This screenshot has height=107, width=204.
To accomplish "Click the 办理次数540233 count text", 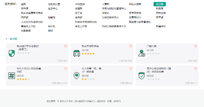I will [x=59, y=83].
